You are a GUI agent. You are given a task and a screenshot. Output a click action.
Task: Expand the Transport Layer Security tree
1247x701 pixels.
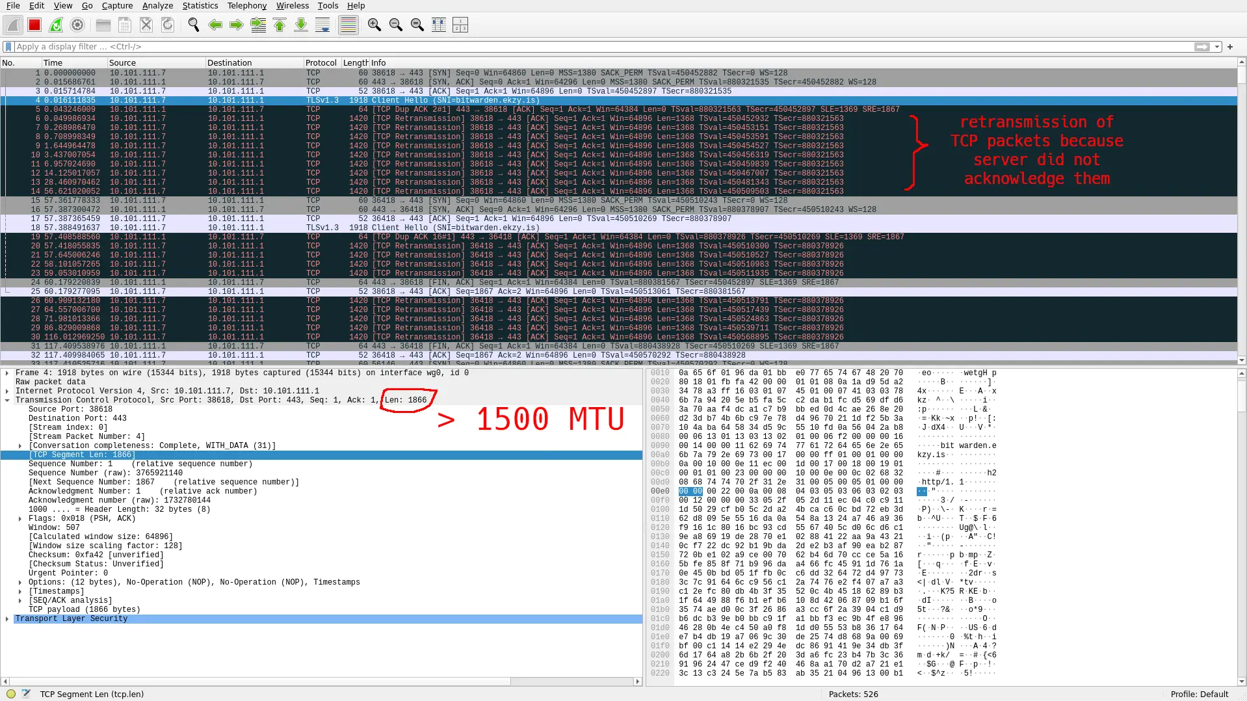click(7, 618)
